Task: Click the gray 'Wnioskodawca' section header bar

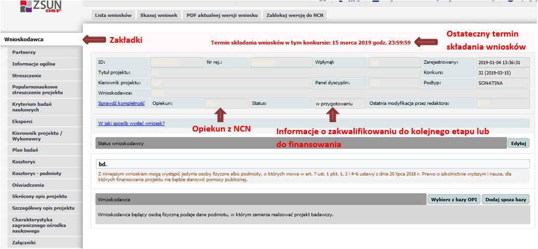Action: [x=261, y=199]
